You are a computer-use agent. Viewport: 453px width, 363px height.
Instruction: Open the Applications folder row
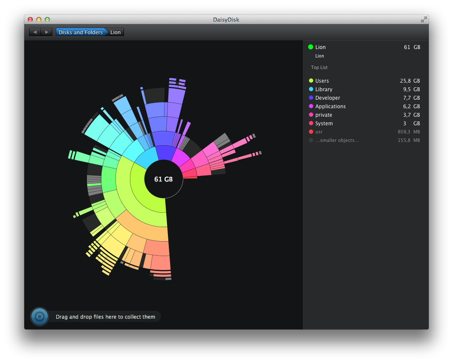[366, 106]
